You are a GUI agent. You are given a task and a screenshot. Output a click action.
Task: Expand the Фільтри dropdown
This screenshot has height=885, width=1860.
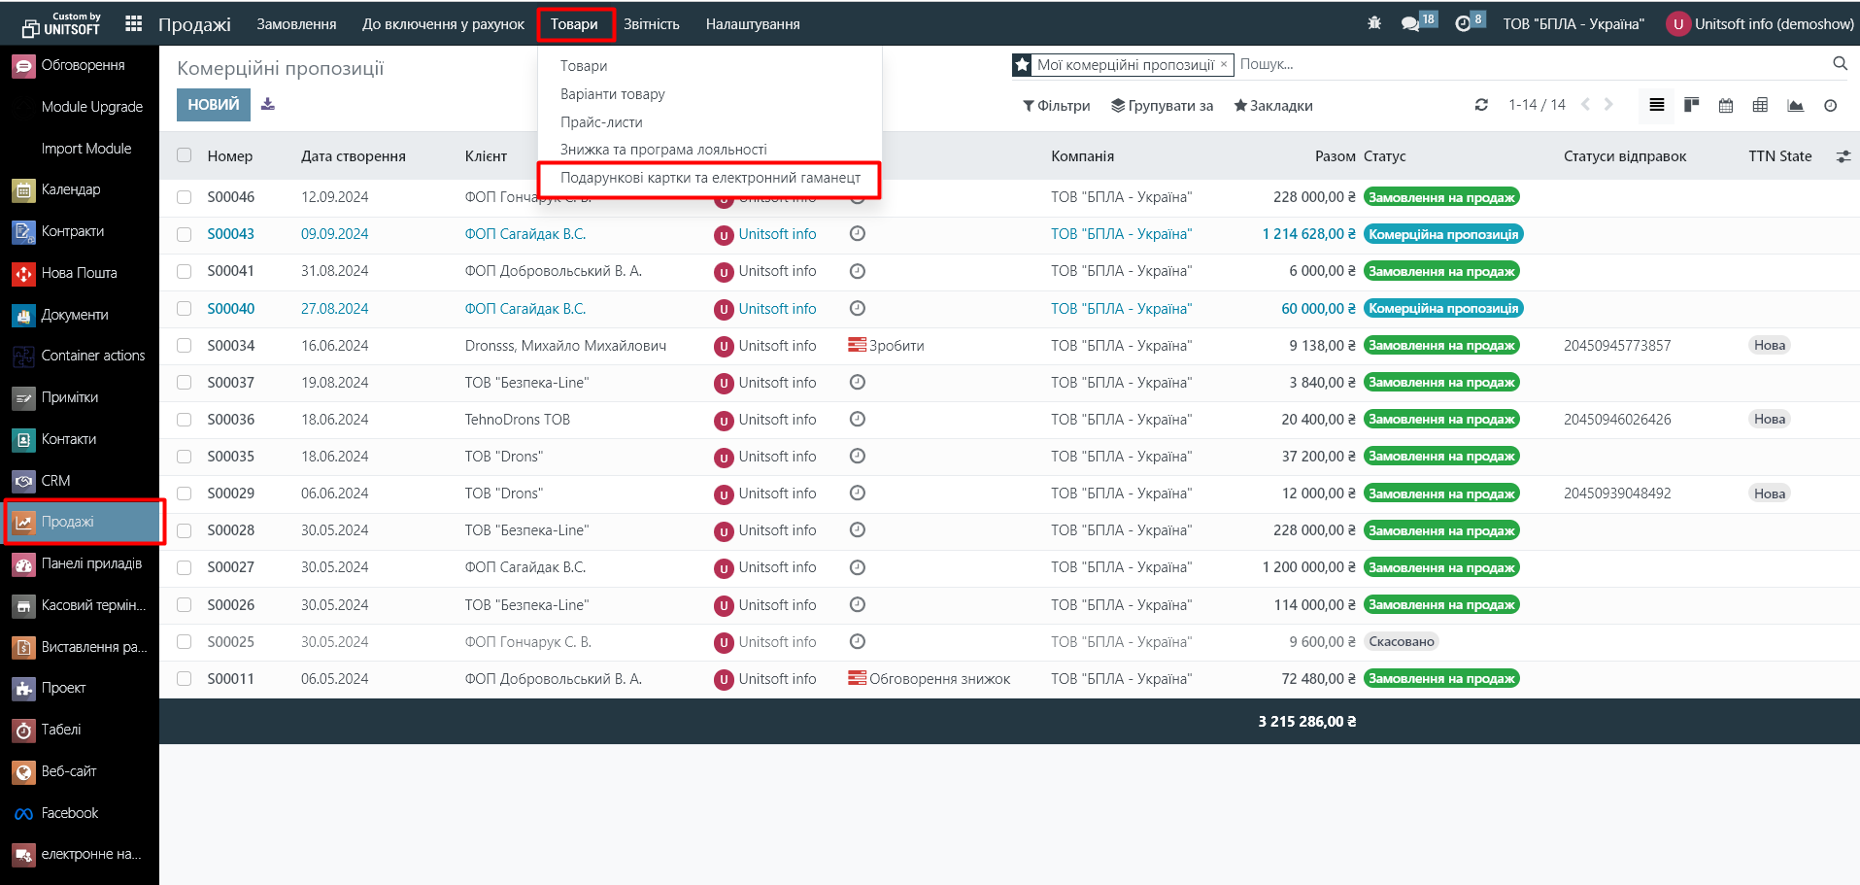point(1057,106)
